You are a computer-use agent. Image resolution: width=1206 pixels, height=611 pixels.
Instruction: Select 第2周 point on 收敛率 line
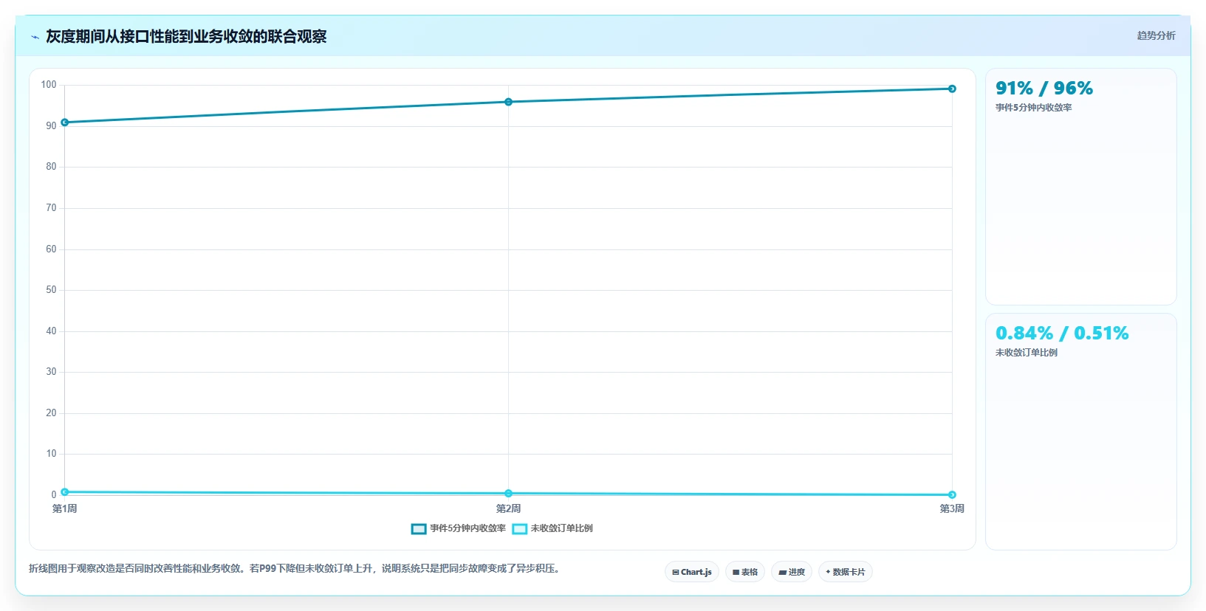508,102
